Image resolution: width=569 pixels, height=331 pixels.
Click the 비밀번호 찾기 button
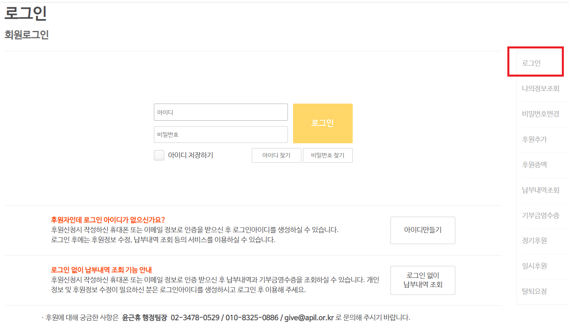point(328,155)
